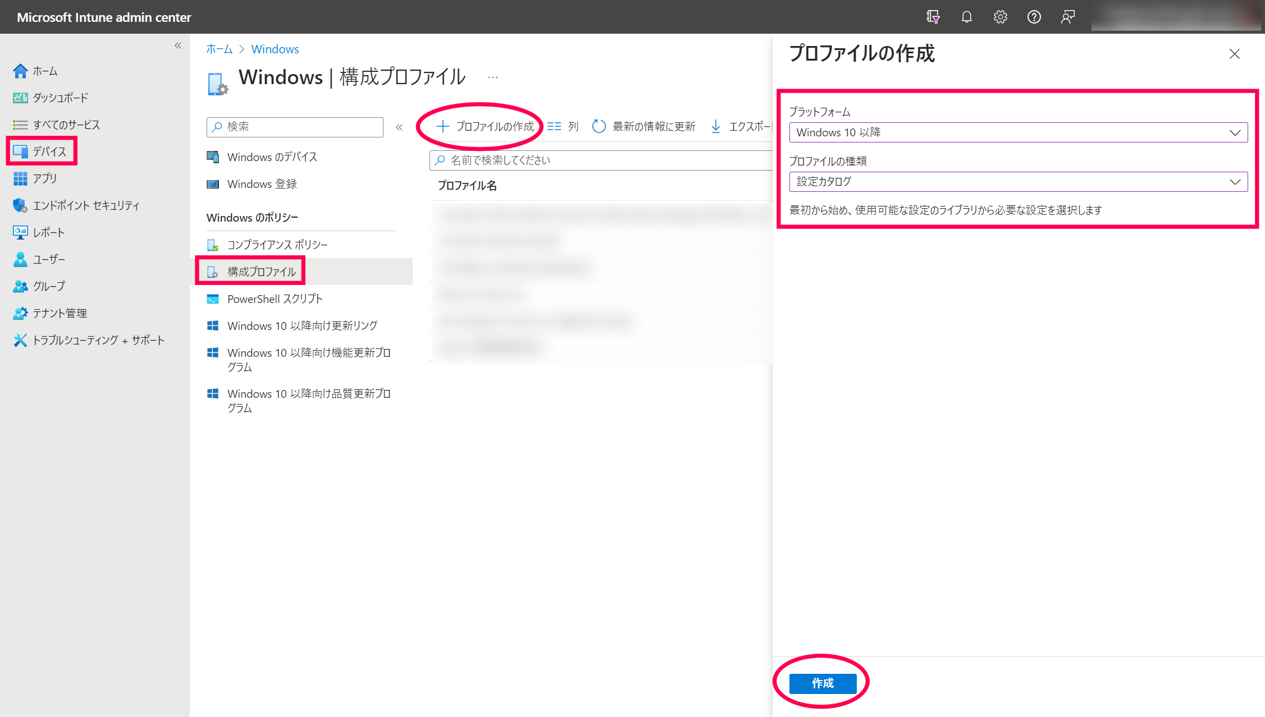Image resolution: width=1265 pixels, height=717 pixels.
Task: Collapse the Windows submenu panel
Action: 399,127
